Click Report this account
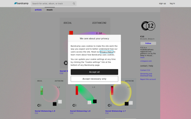 click(148, 79)
